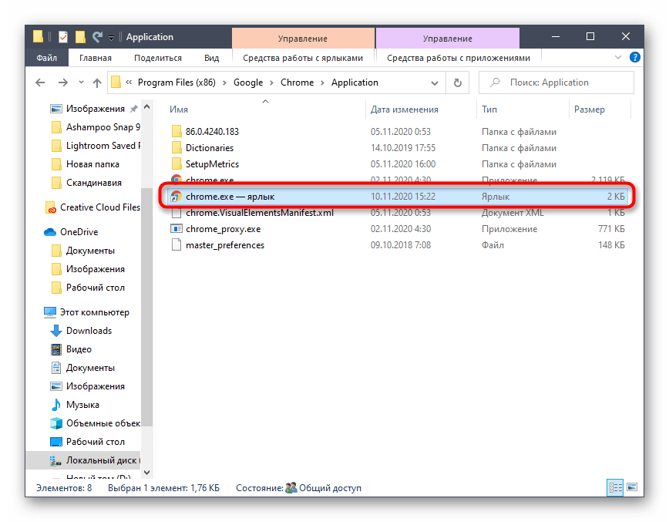Open Изображения pinned in Quick access

pos(95,109)
